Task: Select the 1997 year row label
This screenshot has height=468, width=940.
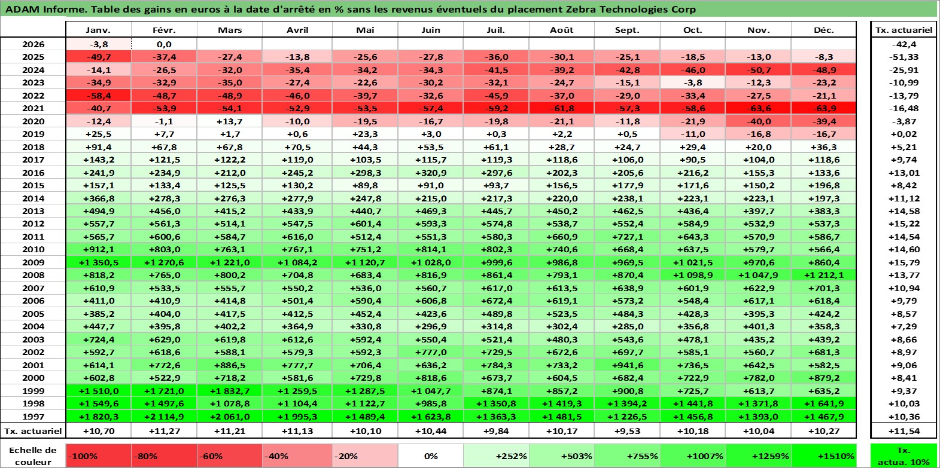Action: pyautogui.click(x=33, y=417)
